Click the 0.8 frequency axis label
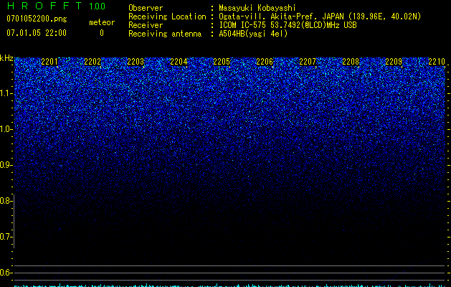Viewport: 451px width, 287px height. click(x=6, y=201)
